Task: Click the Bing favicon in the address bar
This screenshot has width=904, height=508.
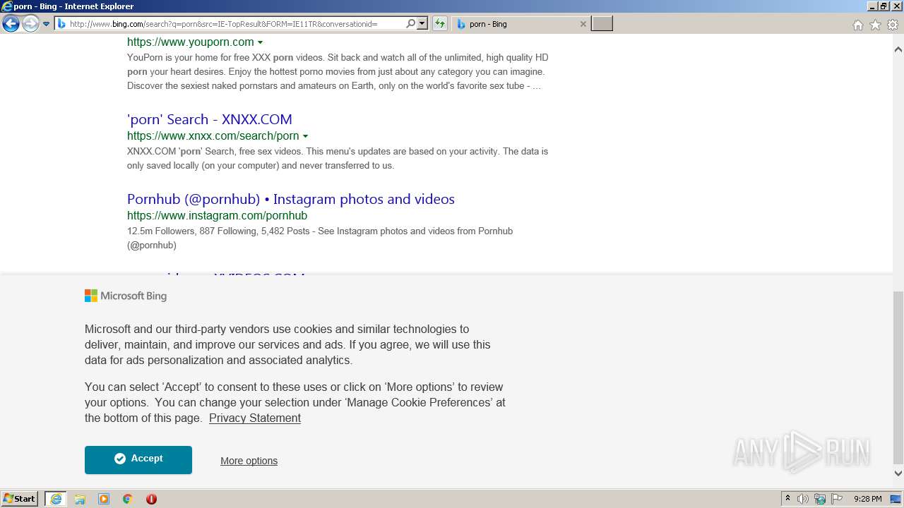Action: (x=61, y=24)
